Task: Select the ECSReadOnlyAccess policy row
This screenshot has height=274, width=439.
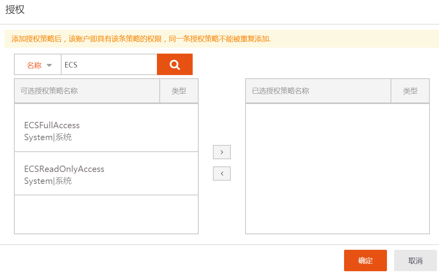Action: [106, 174]
